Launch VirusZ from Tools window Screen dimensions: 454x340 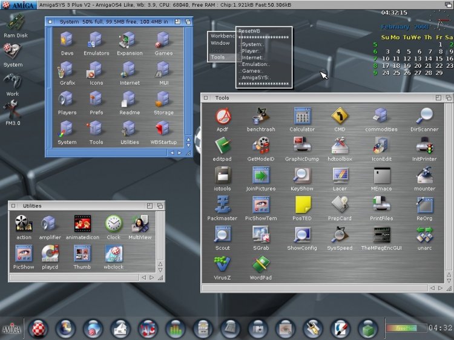pyautogui.click(x=222, y=264)
